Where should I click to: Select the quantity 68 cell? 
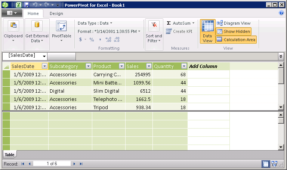tap(170, 74)
